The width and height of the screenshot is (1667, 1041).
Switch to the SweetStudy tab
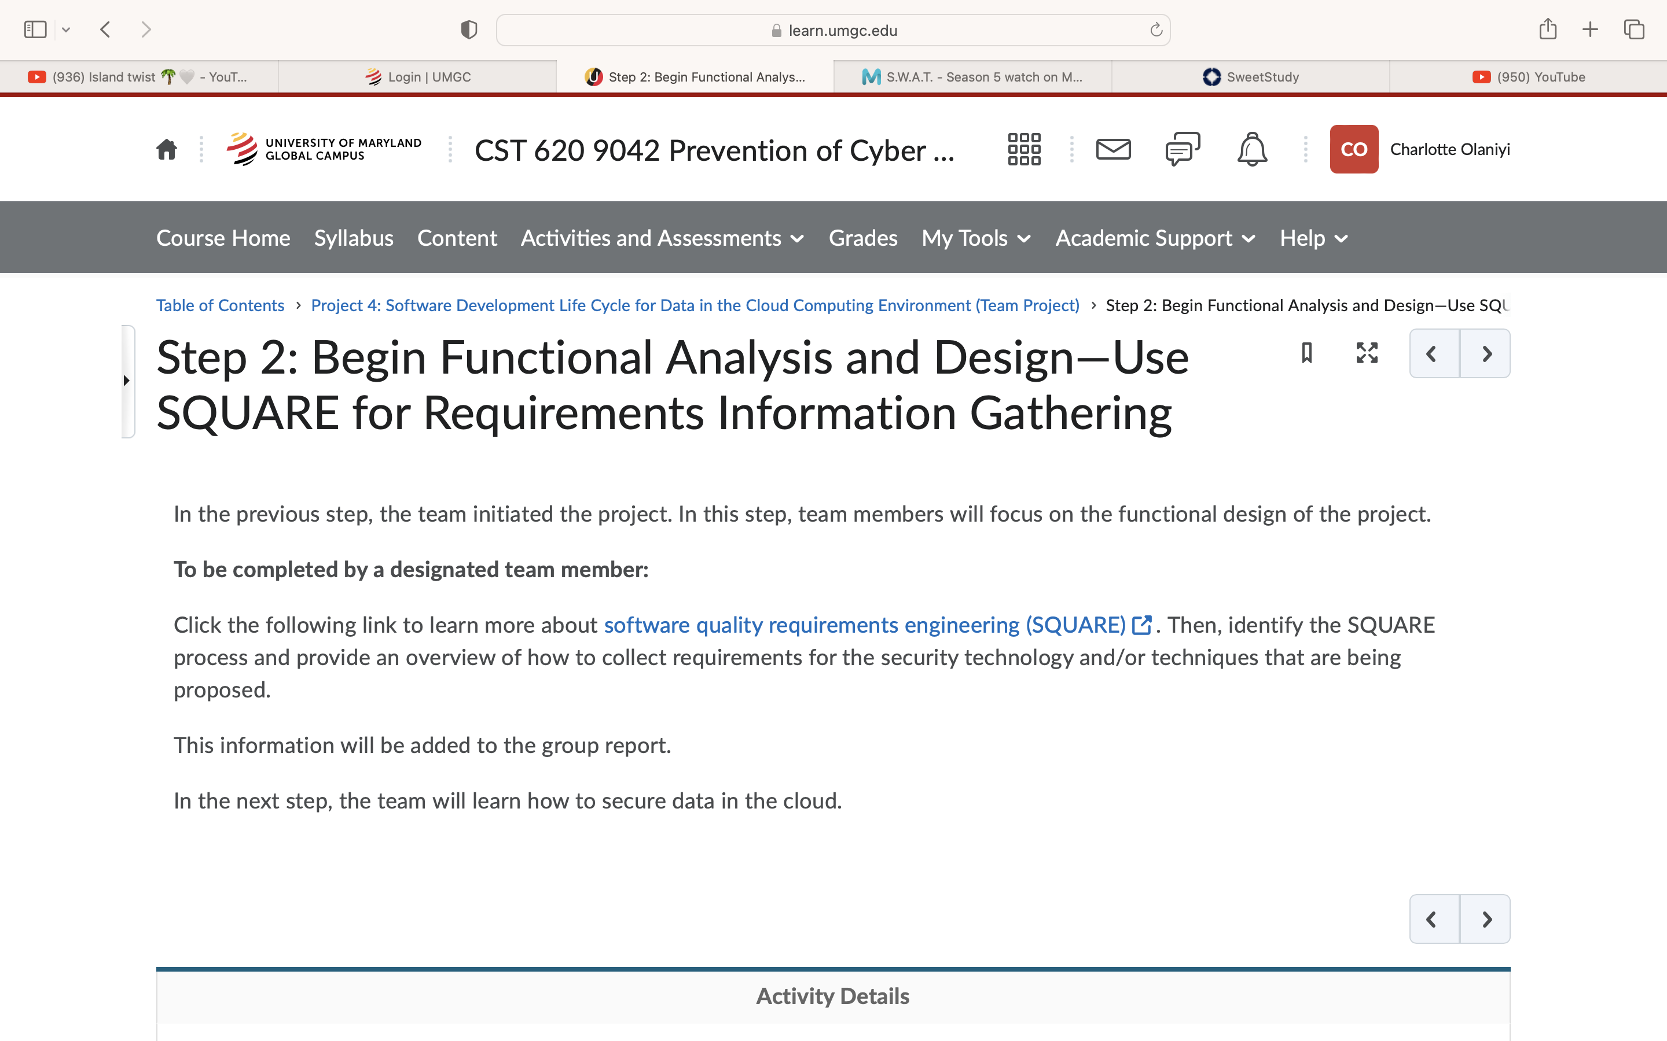point(1251,77)
